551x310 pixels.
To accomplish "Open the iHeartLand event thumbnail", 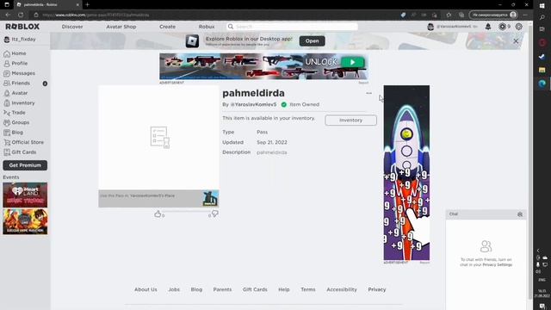I will click(25, 195).
